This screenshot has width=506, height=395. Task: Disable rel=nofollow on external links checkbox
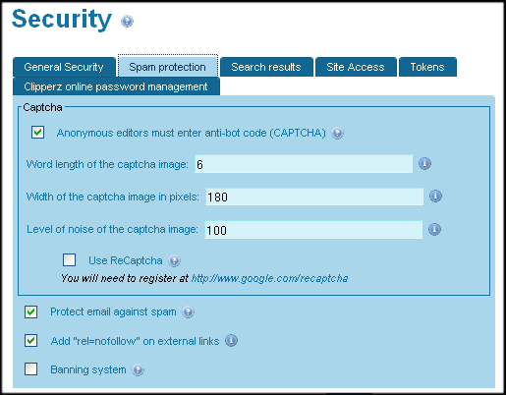[x=30, y=341]
